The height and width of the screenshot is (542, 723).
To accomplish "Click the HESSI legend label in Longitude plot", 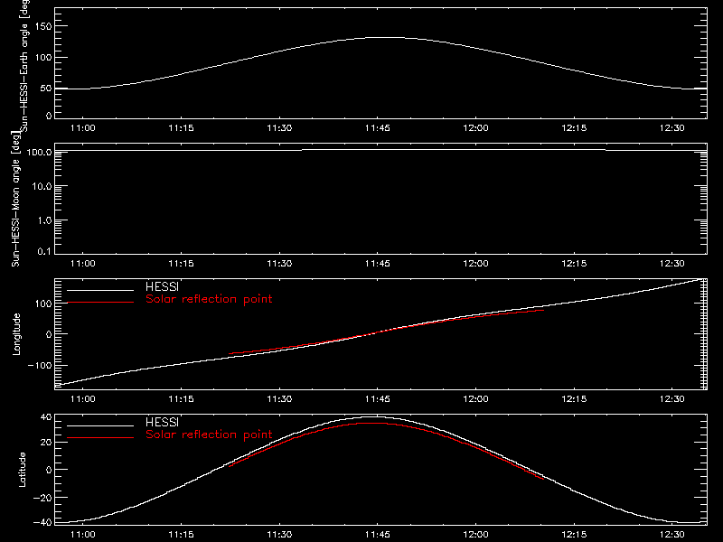I will pyautogui.click(x=162, y=286).
